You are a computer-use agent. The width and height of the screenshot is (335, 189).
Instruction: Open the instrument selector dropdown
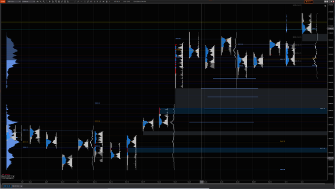pos(14,1)
